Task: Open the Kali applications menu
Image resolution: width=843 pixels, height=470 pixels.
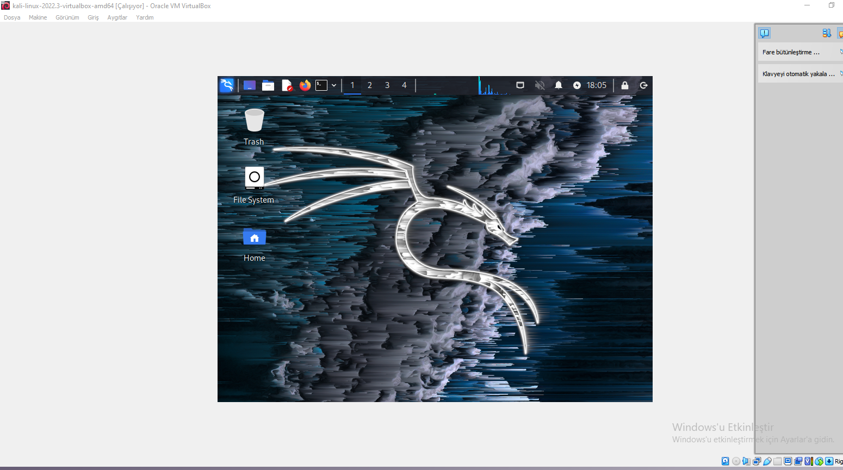Action: [x=227, y=85]
